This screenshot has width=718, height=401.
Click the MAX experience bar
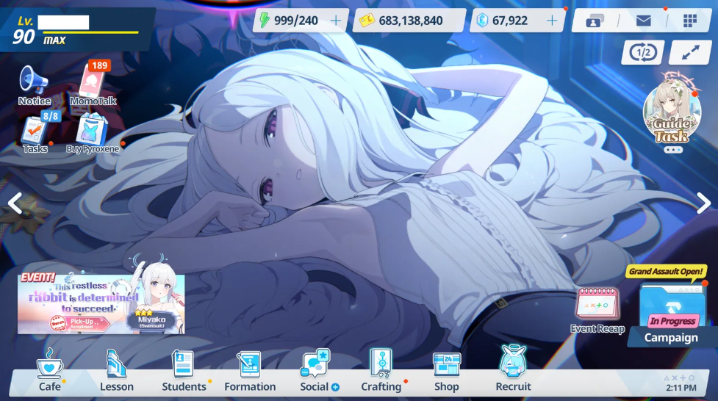tap(90, 32)
